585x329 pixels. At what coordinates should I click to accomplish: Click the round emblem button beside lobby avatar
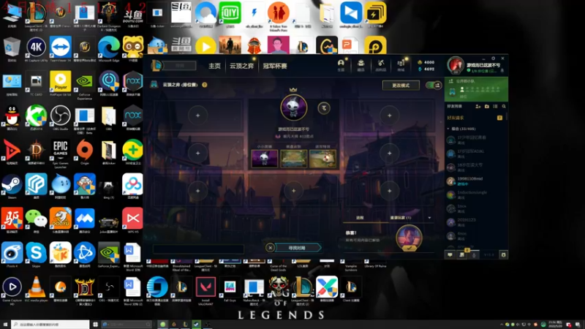(324, 108)
